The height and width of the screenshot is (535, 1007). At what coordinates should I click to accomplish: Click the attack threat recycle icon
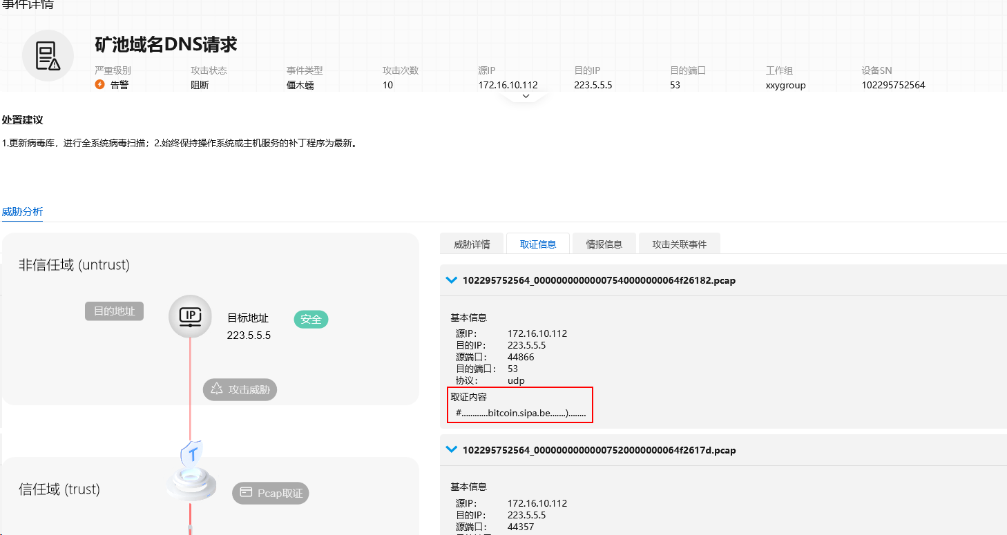217,389
